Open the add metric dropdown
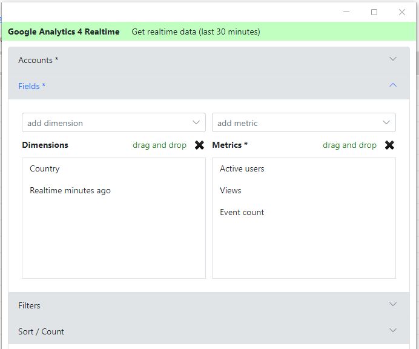Screen dimensions: 419x349 point(304,122)
